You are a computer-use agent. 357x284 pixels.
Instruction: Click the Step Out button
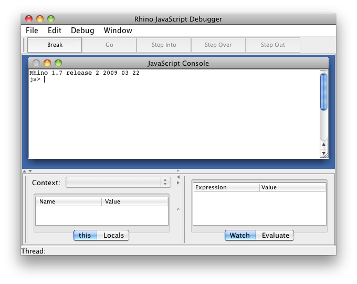(x=273, y=45)
